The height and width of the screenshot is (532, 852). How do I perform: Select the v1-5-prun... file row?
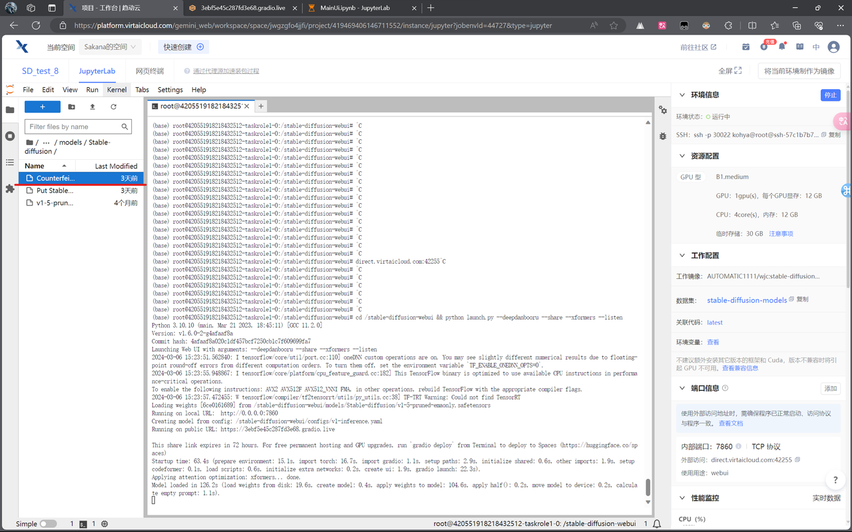tap(81, 202)
